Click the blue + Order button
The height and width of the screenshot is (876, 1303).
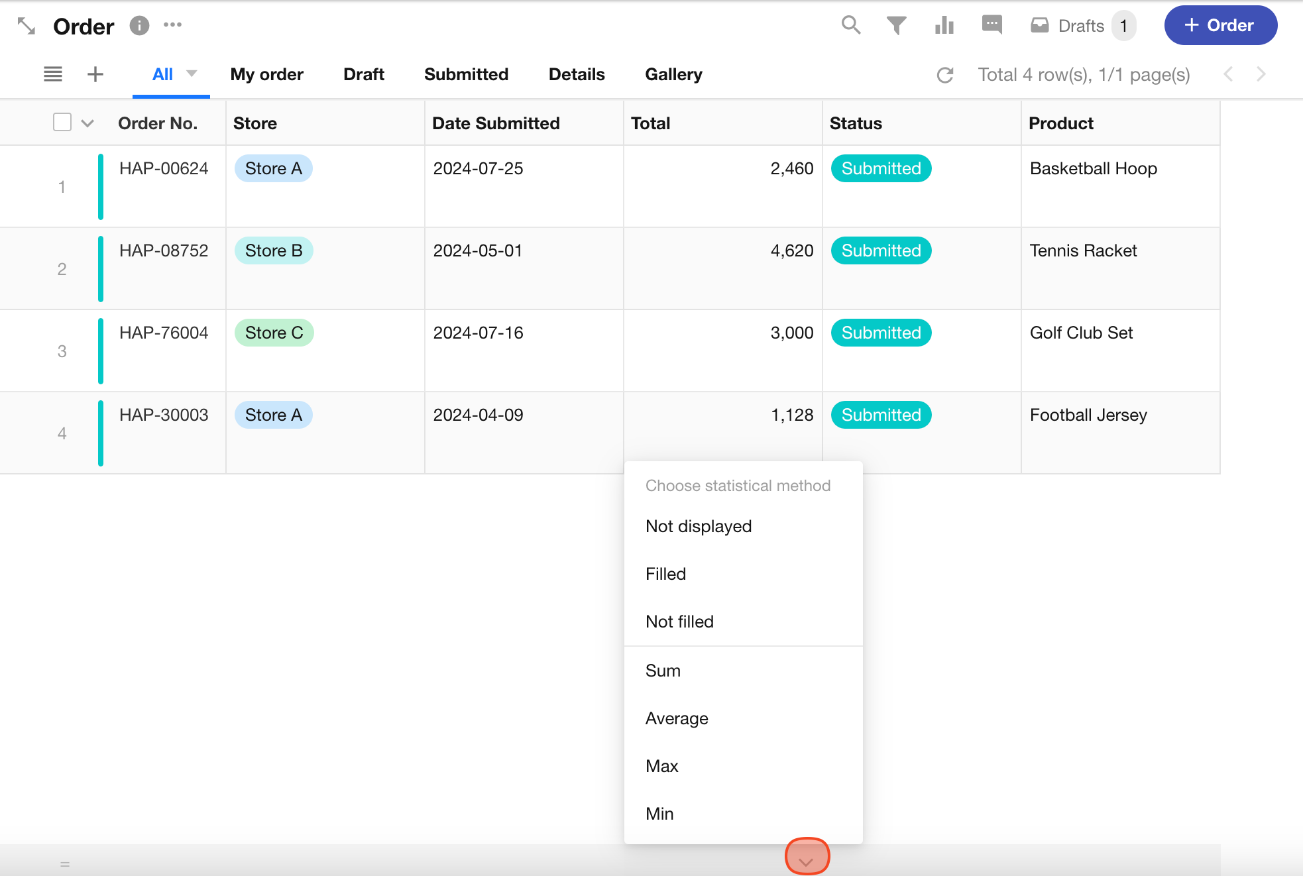[x=1220, y=25]
